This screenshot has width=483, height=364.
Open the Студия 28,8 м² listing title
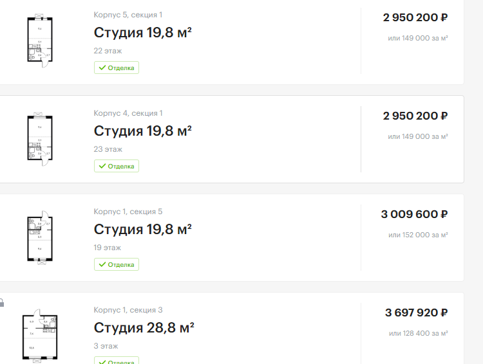[144, 328]
